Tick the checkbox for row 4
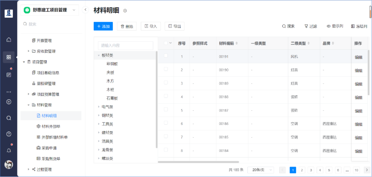372x177 pixels. point(166,96)
